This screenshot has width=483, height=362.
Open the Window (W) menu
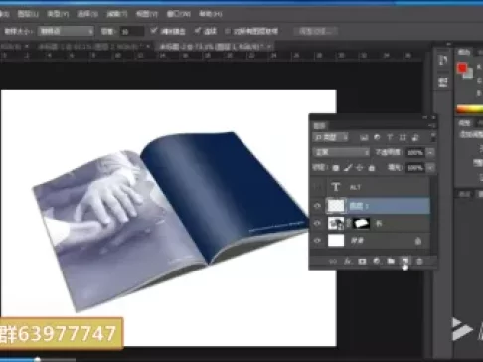point(179,14)
